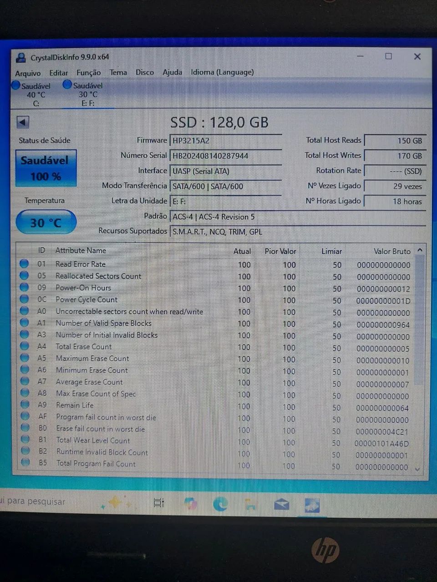This screenshot has height=582, width=437.
Task: Click the scroll down arrow of the attribute list
Action: click(417, 468)
